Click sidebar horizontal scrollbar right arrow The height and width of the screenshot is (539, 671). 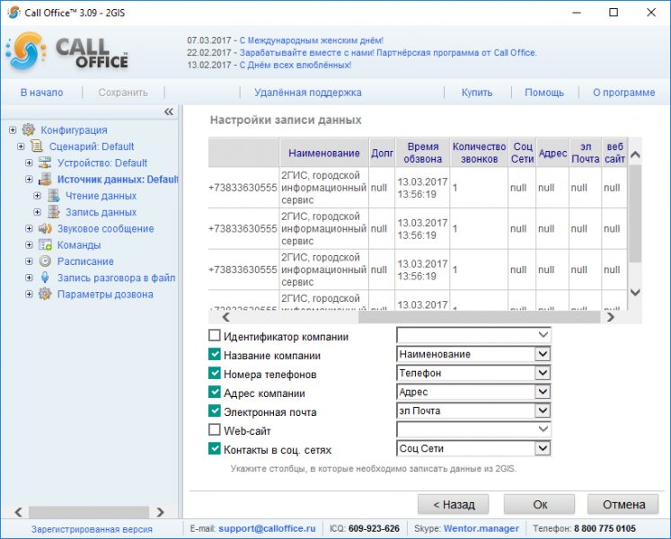pos(160,511)
